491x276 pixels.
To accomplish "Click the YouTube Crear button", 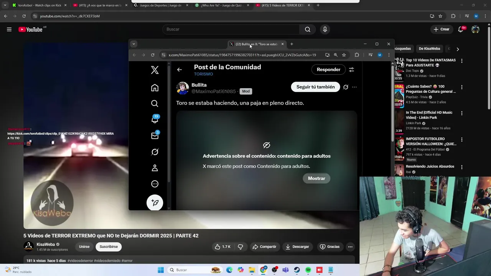I will click(441, 30).
